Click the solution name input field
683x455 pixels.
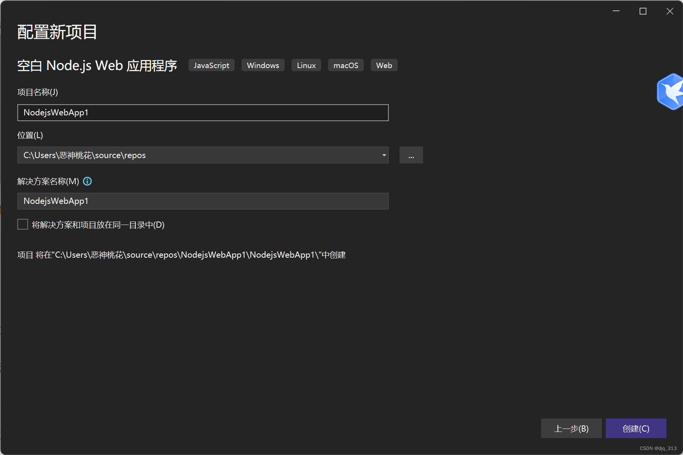click(x=203, y=201)
